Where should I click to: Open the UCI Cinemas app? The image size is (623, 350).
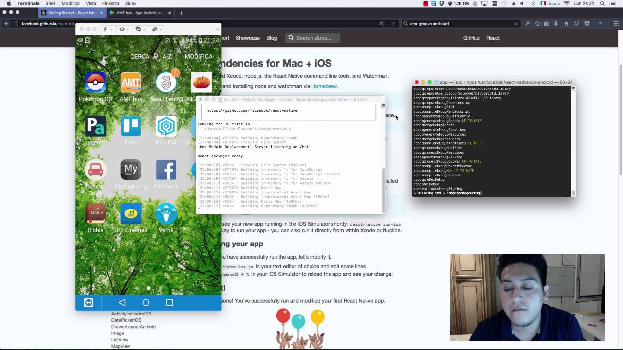coord(130,214)
